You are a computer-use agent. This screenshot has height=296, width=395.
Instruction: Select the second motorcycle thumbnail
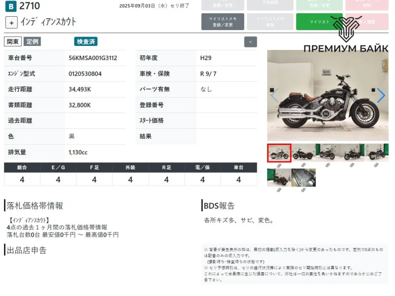pyautogui.click(x=303, y=153)
